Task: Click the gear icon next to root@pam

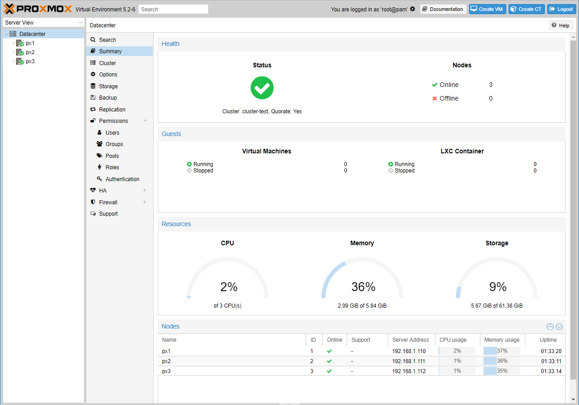Action: [x=413, y=9]
